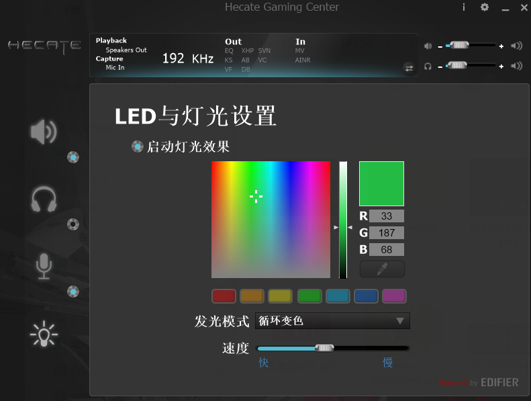Screen dimensions: 531x401
Task: Increase speaker volume with plus
Action: pos(501,46)
